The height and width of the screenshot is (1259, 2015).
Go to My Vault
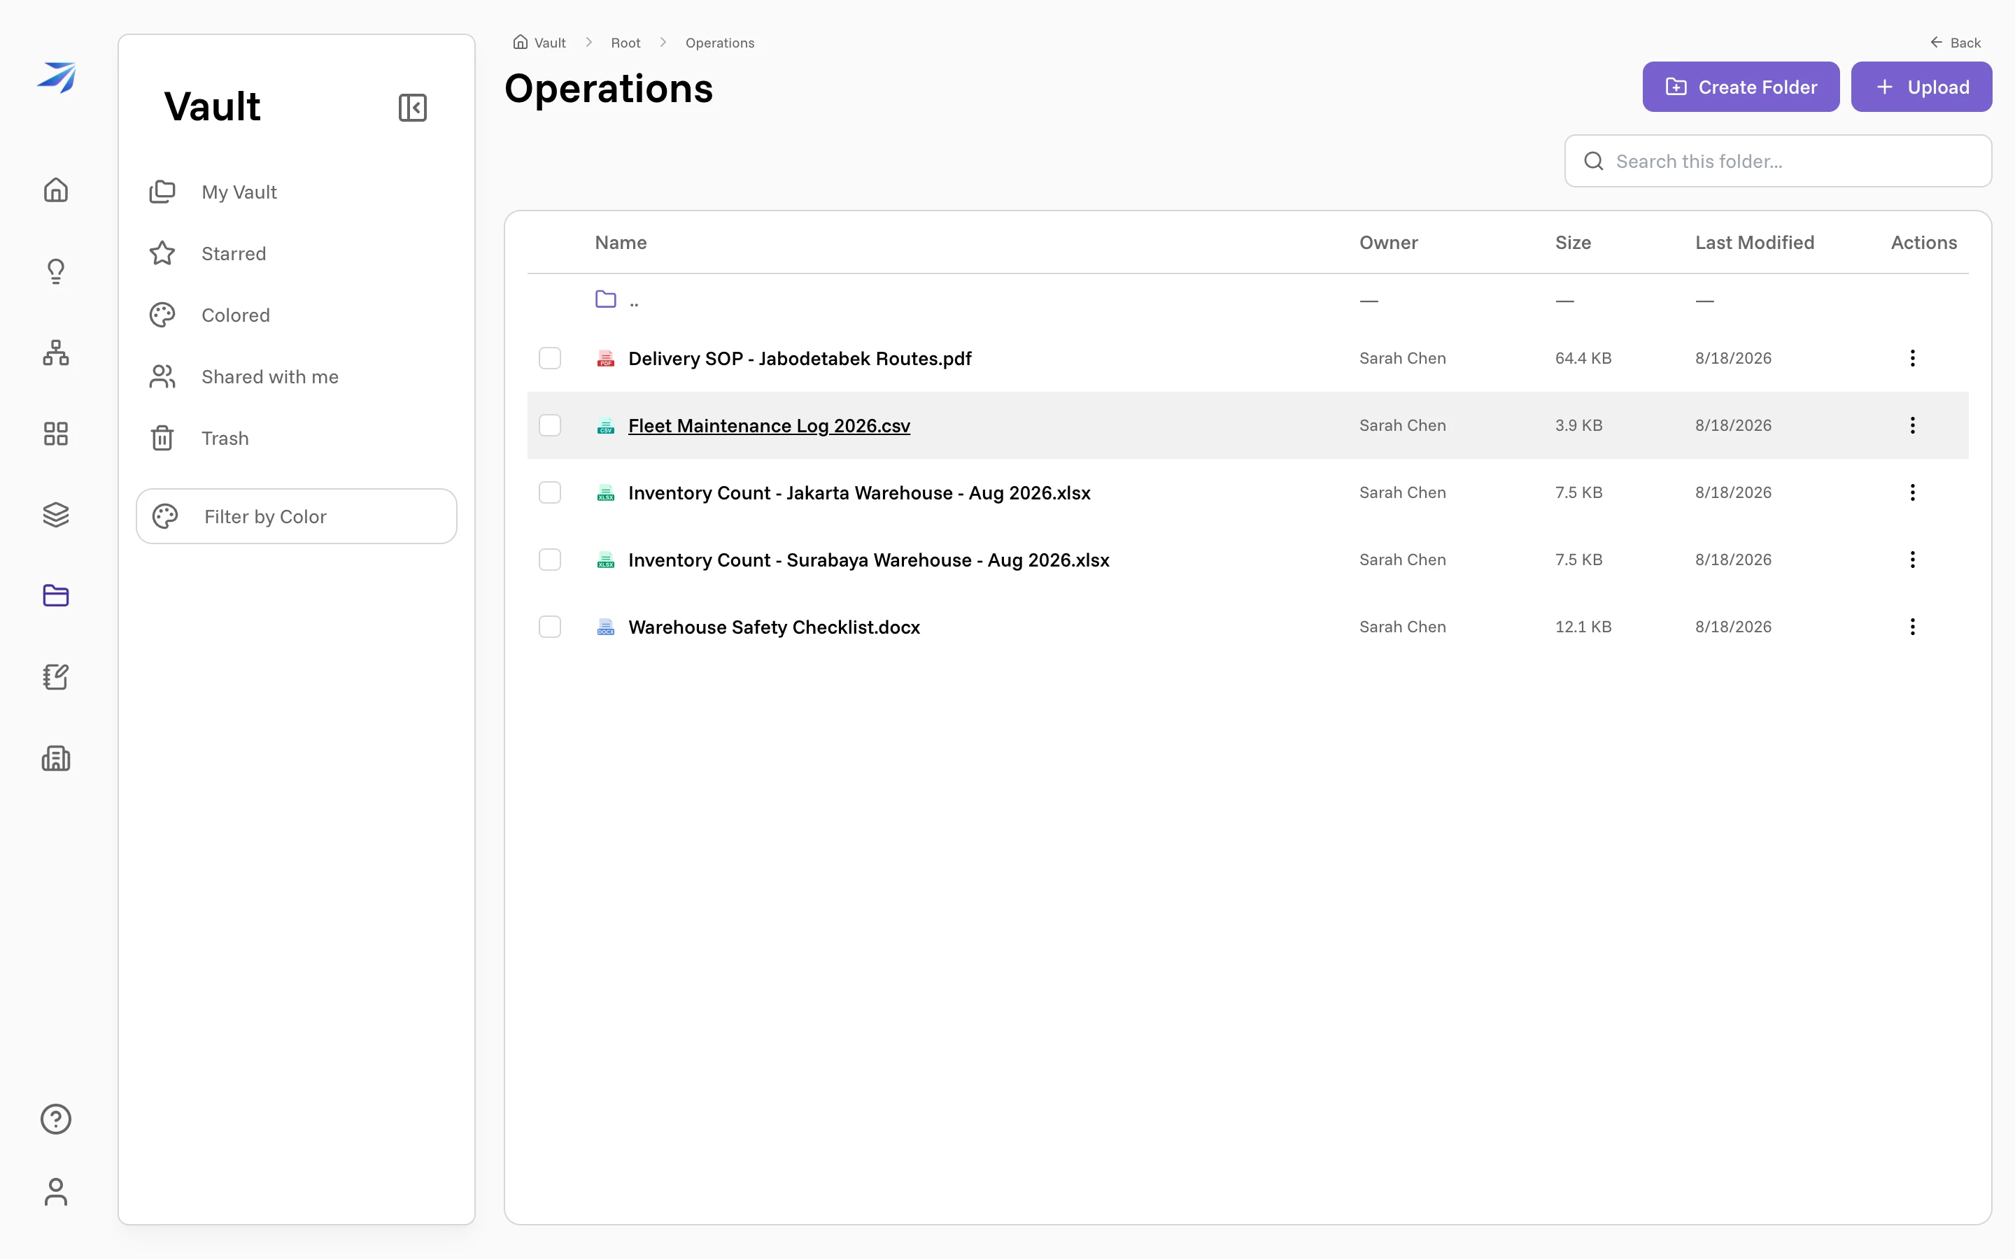(x=297, y=192)
